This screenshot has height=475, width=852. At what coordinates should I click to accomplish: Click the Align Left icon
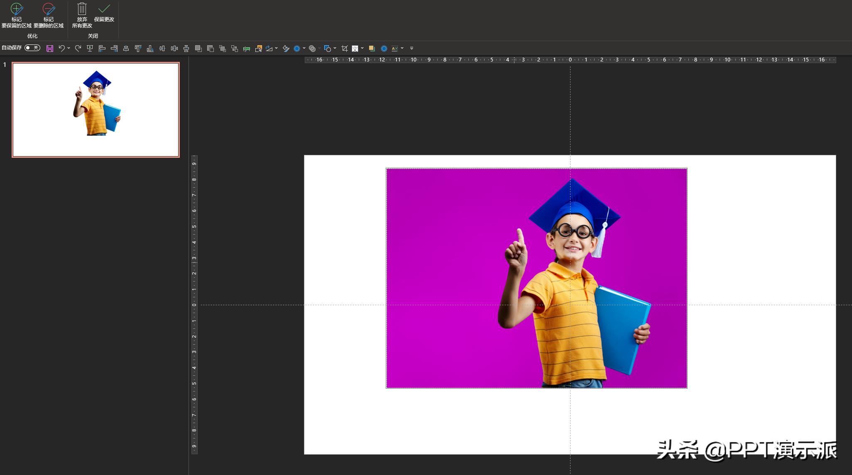pos(102,49)
